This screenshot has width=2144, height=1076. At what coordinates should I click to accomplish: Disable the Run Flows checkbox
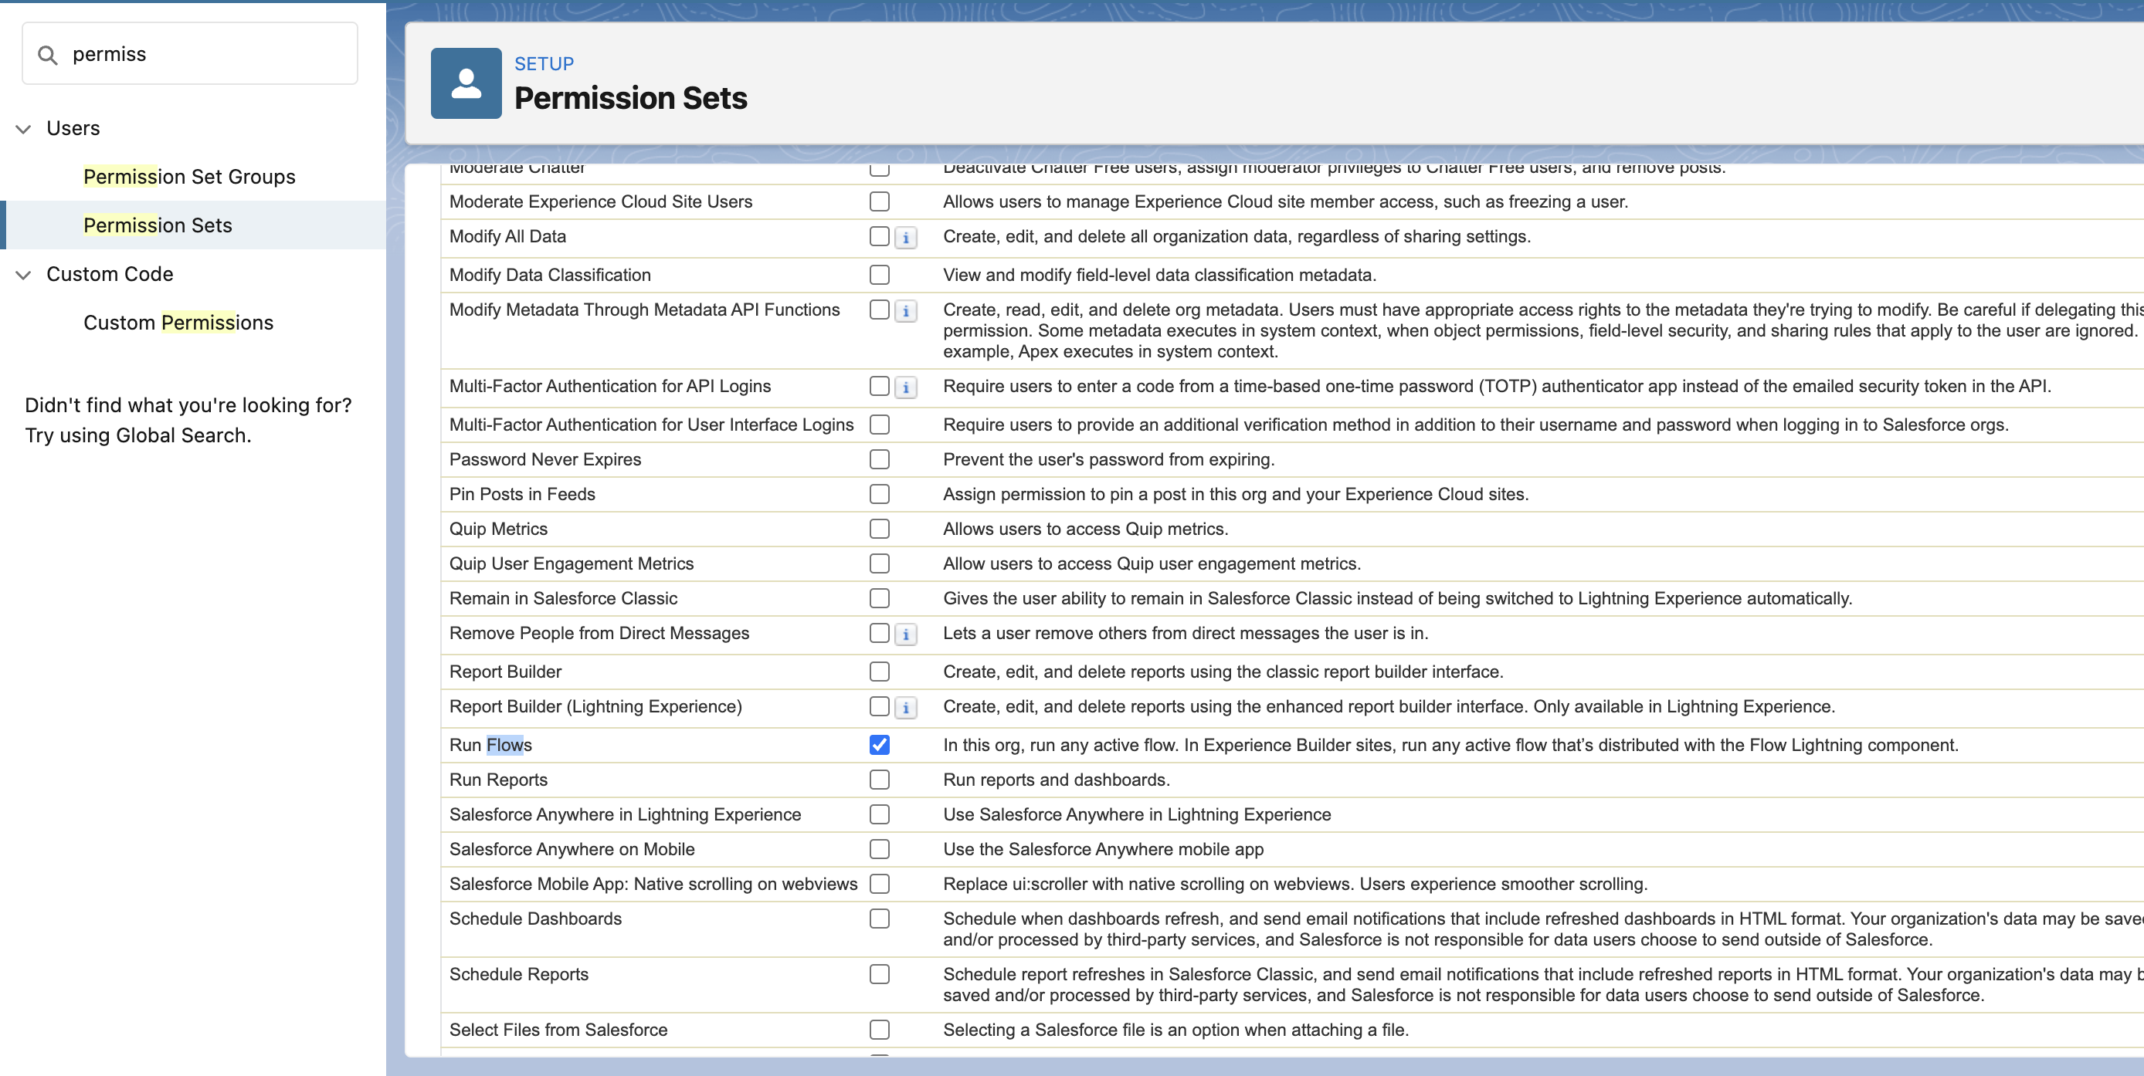[x=879, y=745]
